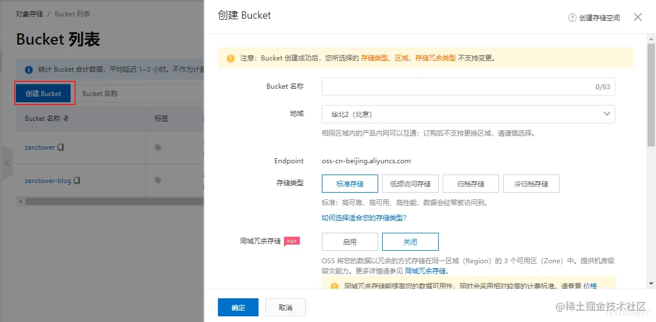The width and height of the screenshot is (656, 322).
Task: Confirm with the 确定 button
Action: [x=238, y=307]
